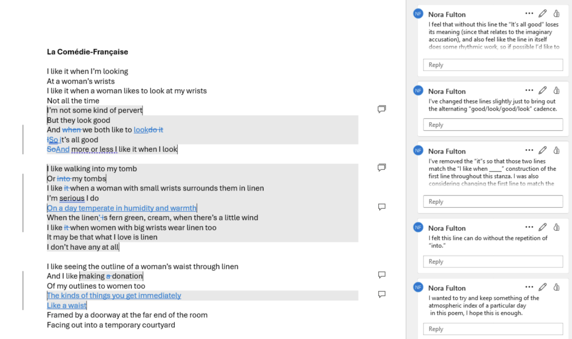The image size is (572, 339).
Task: Click the Nora Fulton avatar on the last comment
Action: [418, 287]
